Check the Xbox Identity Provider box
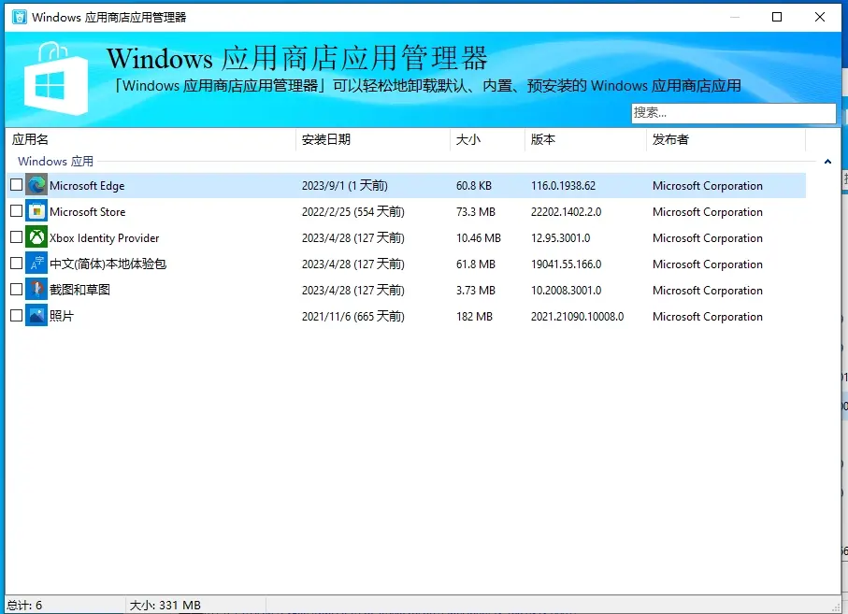Image resolution: width=848 pixels, height=614 pixels. tap(16, 237)
